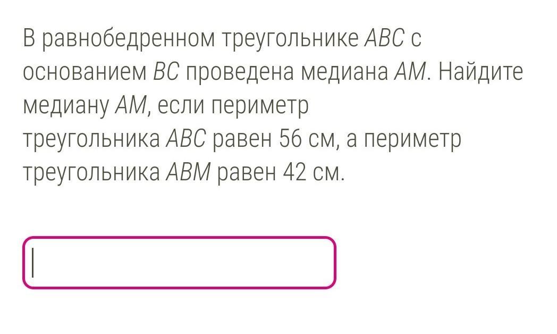Click the word "основанием"
The height and width of the screenshot is (334, 557).
[85, 72]
